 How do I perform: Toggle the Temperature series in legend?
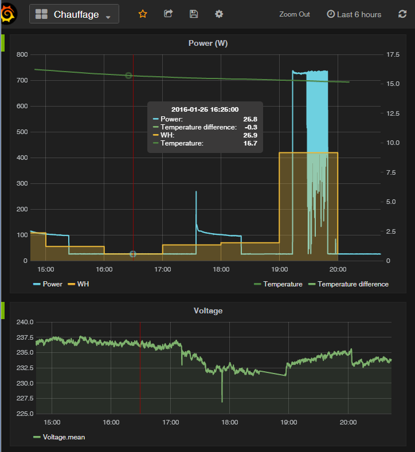pos(283,284)
